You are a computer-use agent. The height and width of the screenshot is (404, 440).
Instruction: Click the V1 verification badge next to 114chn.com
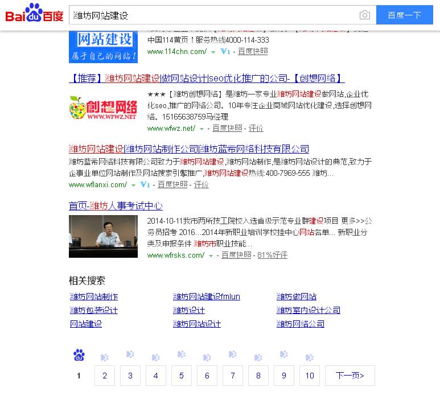[225, 52]
